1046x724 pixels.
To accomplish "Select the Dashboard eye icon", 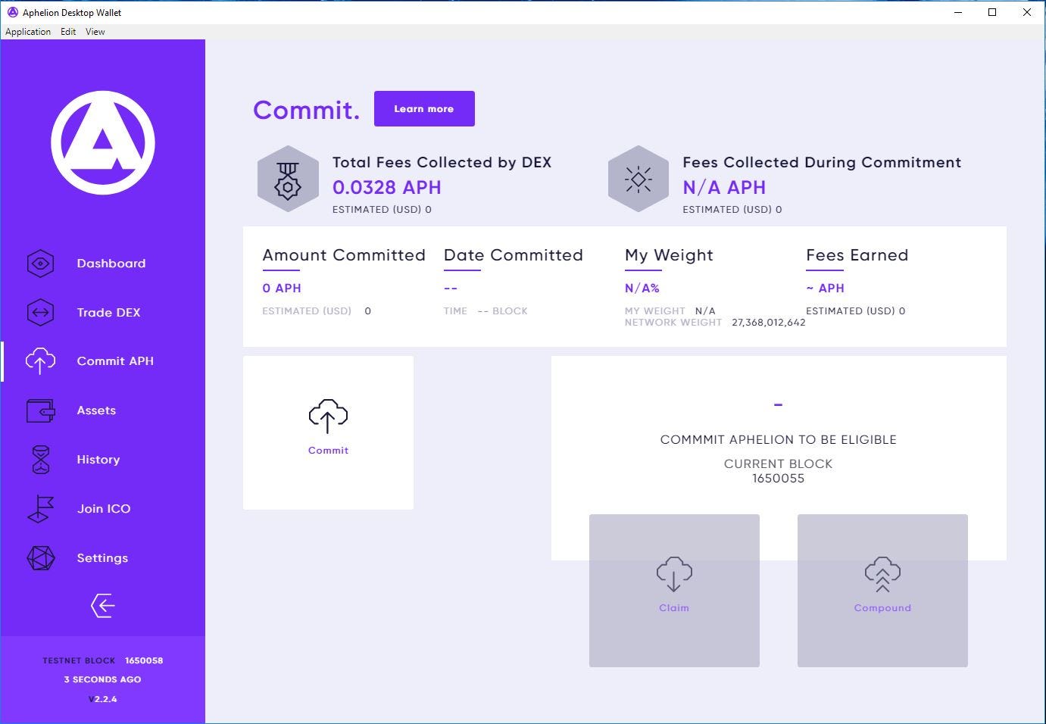I will tap(40, 264).
